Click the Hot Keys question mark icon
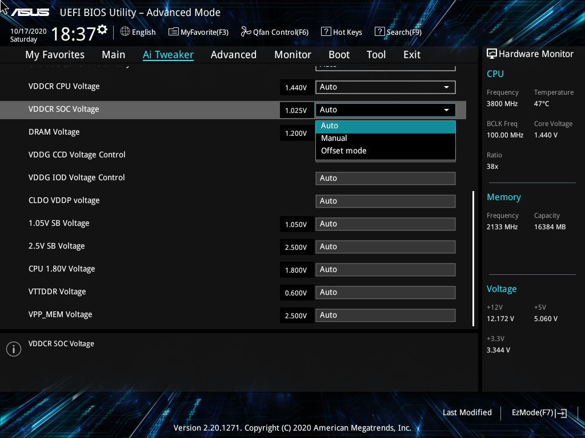The width and height of the screenshot is (585, 438). coord(326,31)
